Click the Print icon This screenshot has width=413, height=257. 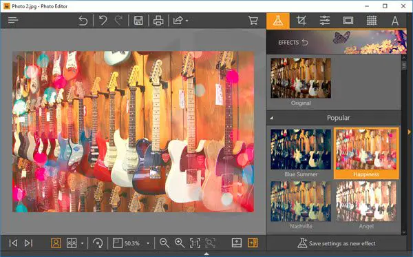(158, 21)
